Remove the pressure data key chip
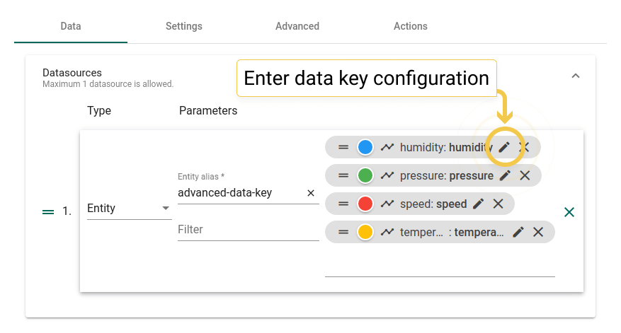 pyautogui.click(x=525, y=175)
